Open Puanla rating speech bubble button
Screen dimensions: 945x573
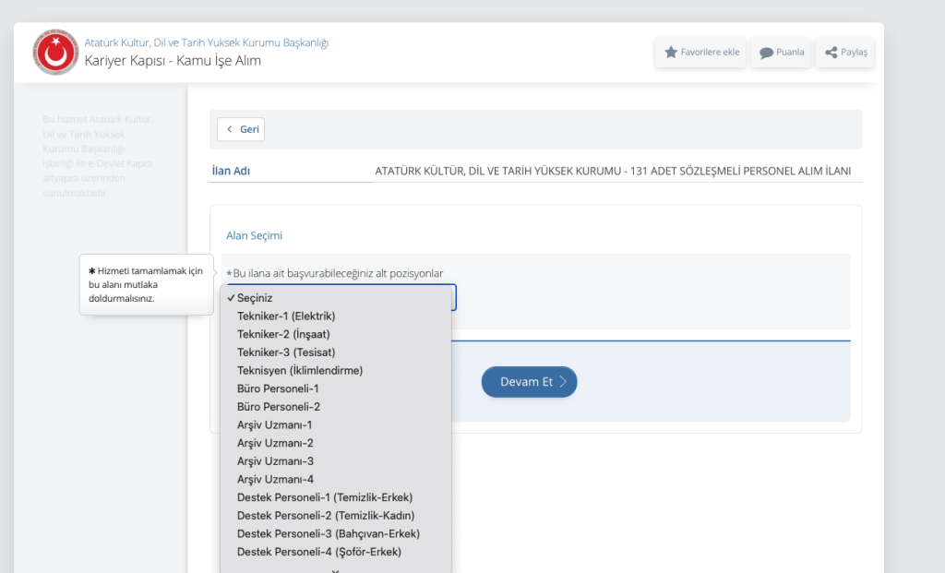coord(782,53)
